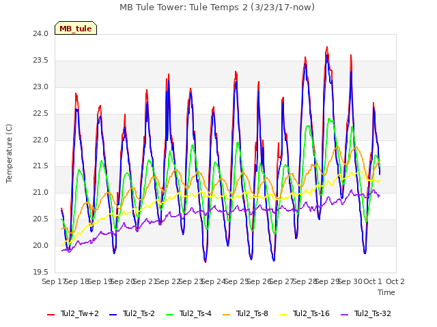The image size is (437, 327).
Task: Click the Oct 1 x-axis tick label
Action: [x=372, y=281]
